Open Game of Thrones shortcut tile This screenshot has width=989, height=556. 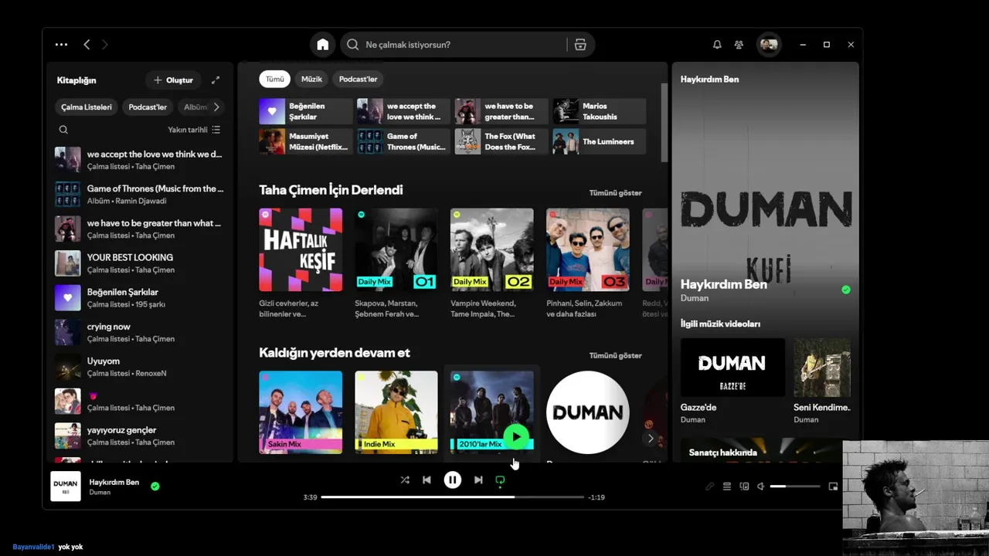(x=403, y=141)
